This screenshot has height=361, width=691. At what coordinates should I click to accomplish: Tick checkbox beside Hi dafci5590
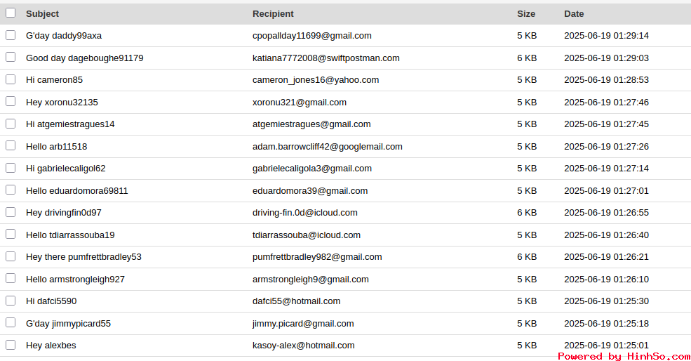coord(11,301)
